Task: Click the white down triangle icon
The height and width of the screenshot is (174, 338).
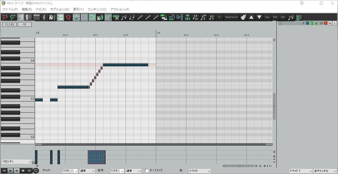Action: click(x=259, y=17)
